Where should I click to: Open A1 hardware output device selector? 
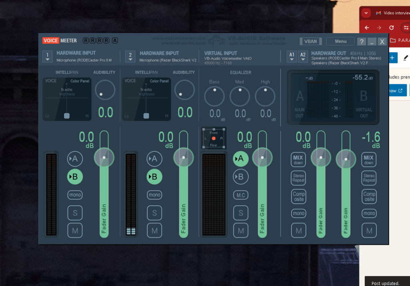click(292, 56)
